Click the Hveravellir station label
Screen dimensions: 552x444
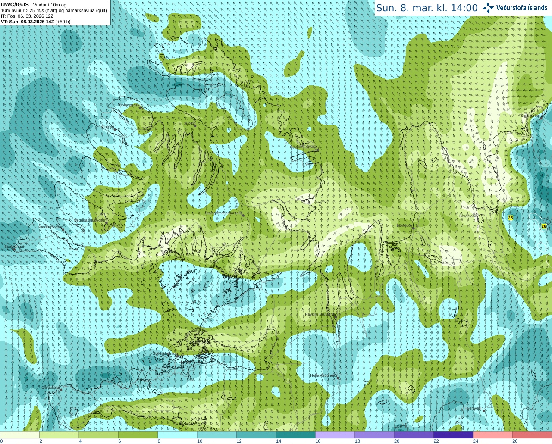(473, 408)
